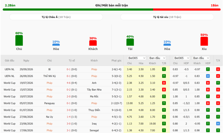Click the red B handicap badge in 15/07/2026 row
The image size is (224, 133).
208,90
